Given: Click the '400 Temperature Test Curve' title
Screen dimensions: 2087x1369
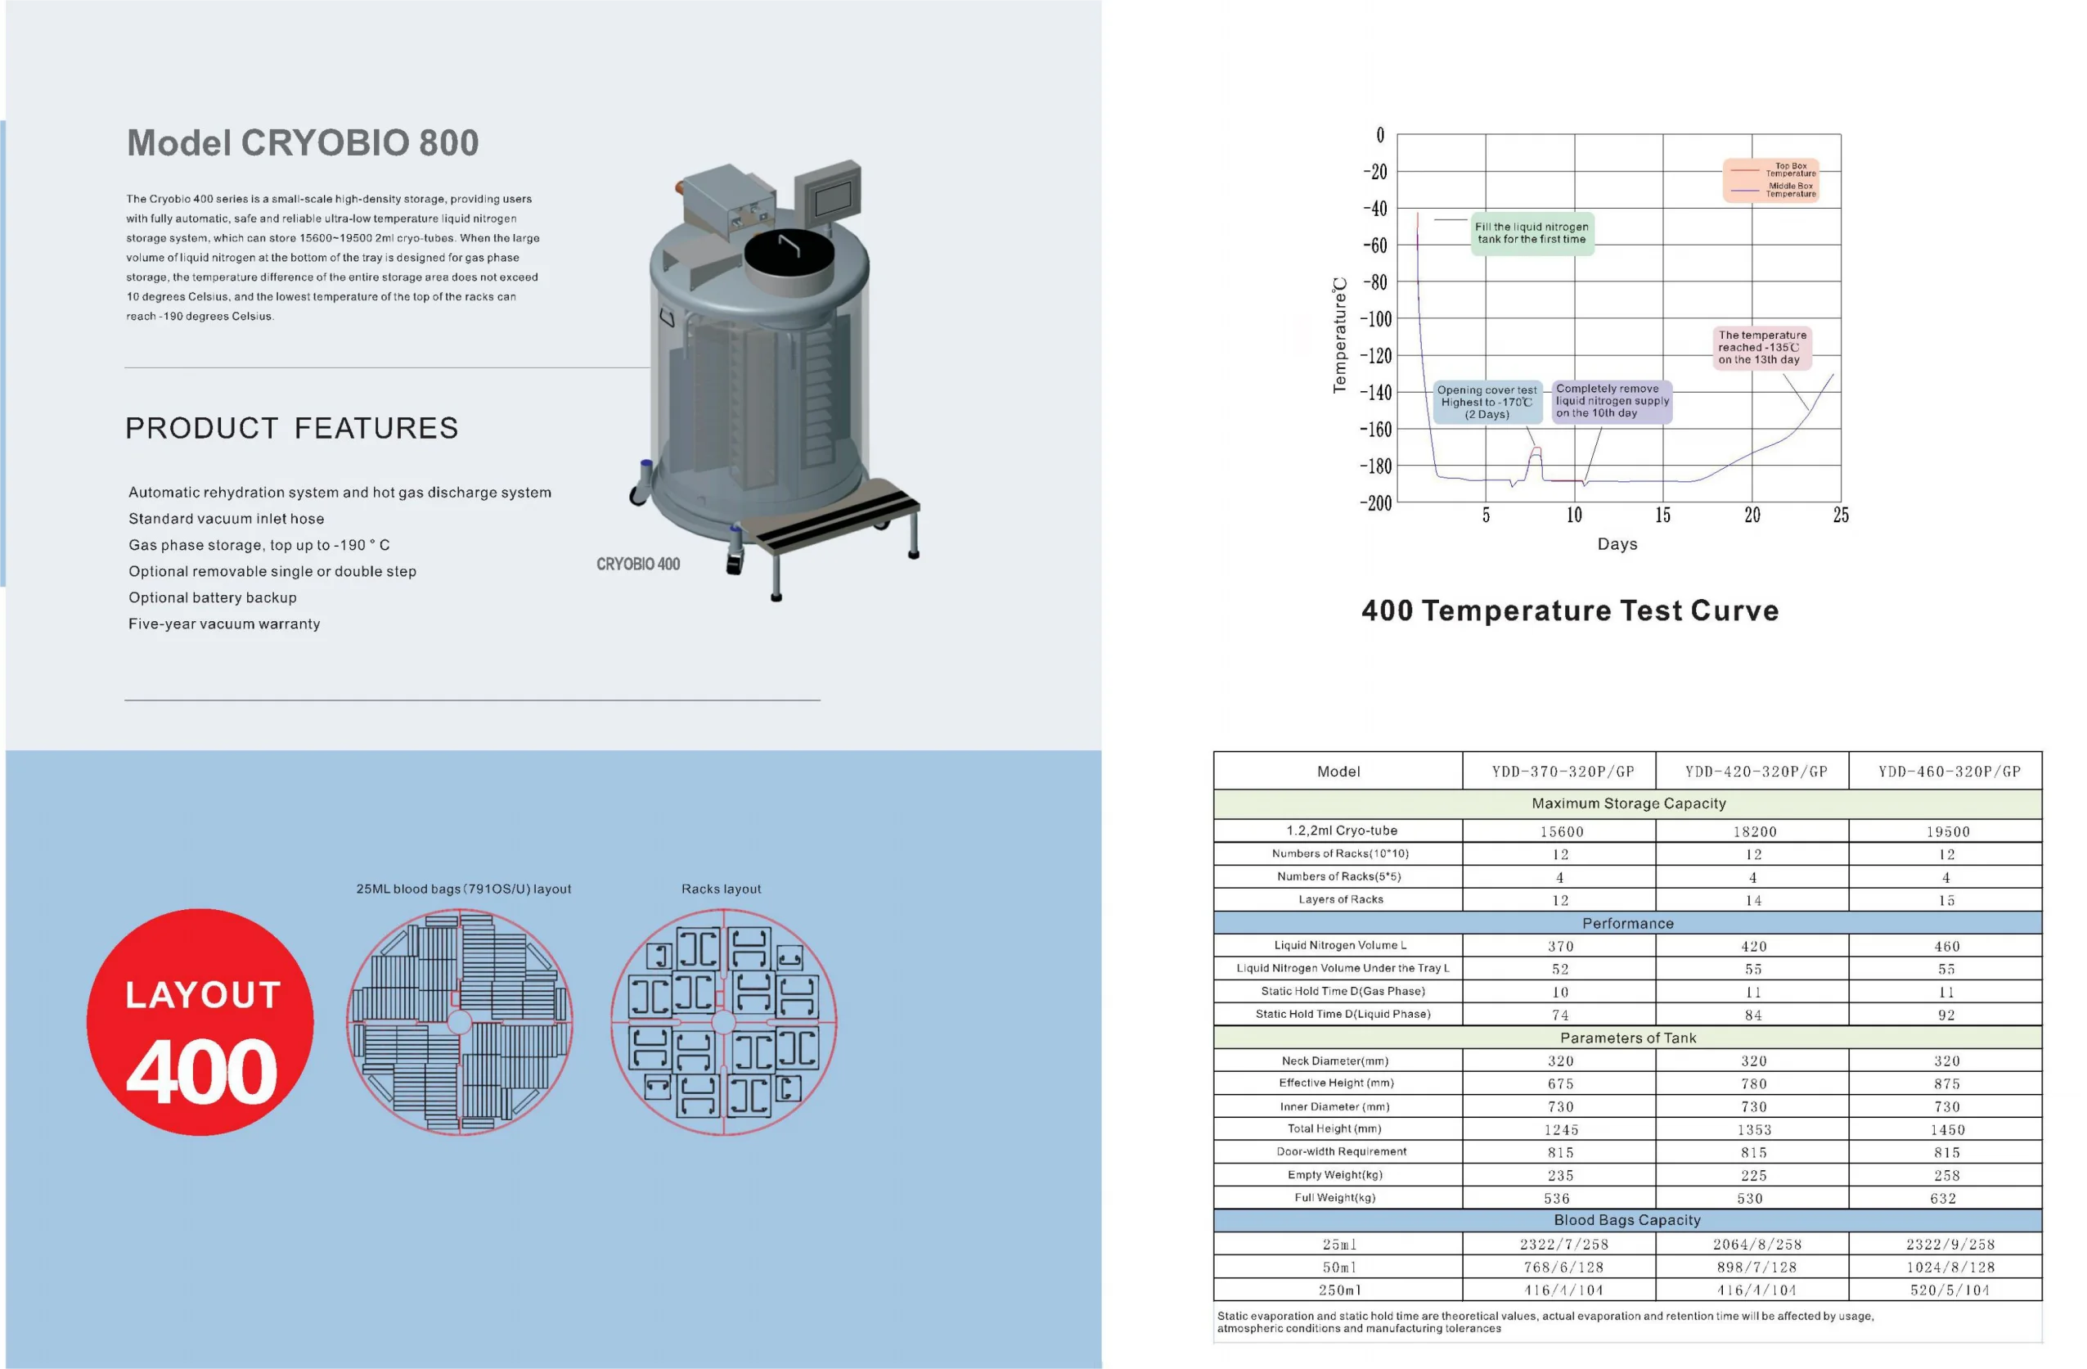Looking at the screenshot, I should (1570, 610).
